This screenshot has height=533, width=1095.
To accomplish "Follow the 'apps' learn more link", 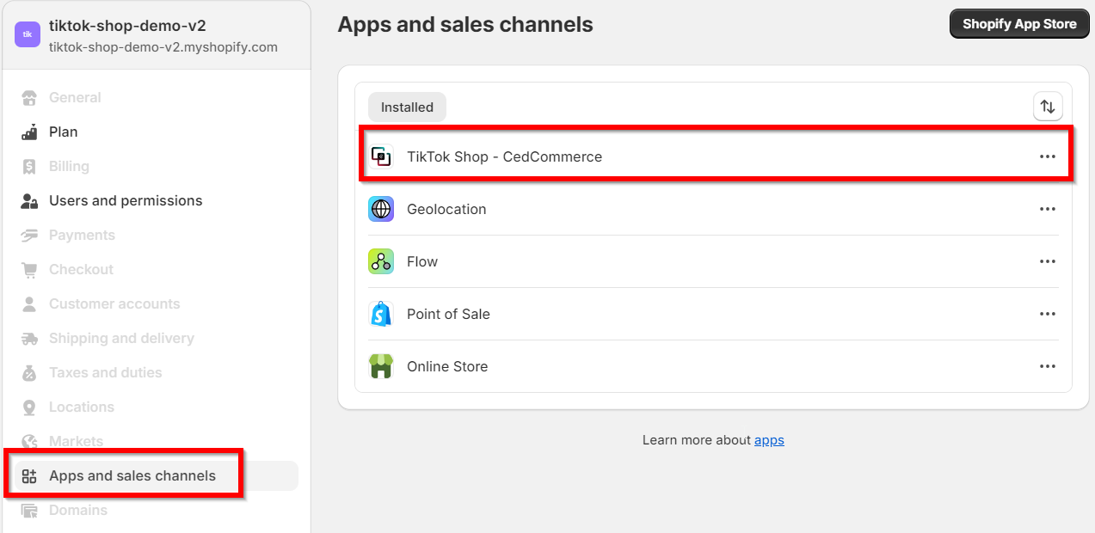I will click(x=769, y=440).
